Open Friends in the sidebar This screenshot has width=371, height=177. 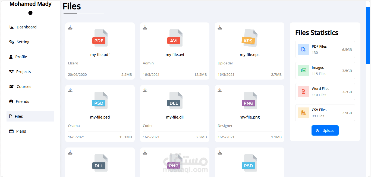(30, 101)
